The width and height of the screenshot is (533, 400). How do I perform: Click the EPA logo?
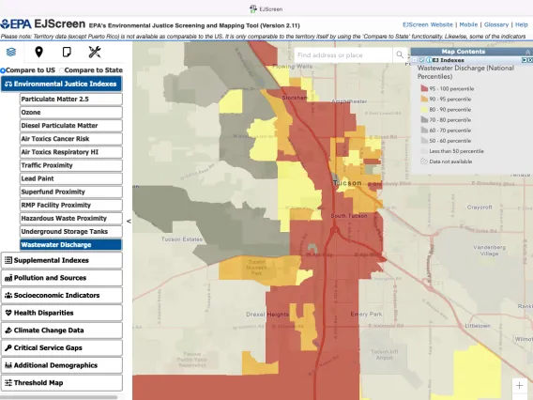click(16, 24)
